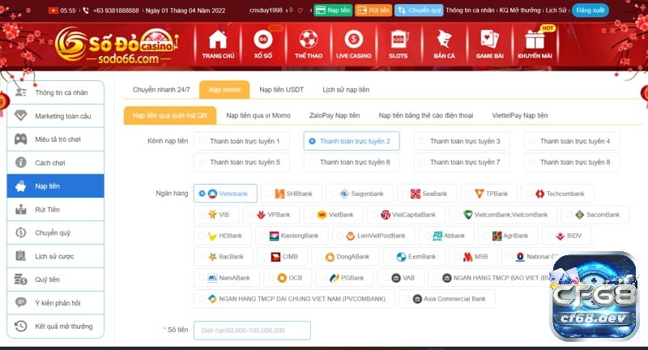Open Lịch sử nạp tiền tab

[346, 90]
